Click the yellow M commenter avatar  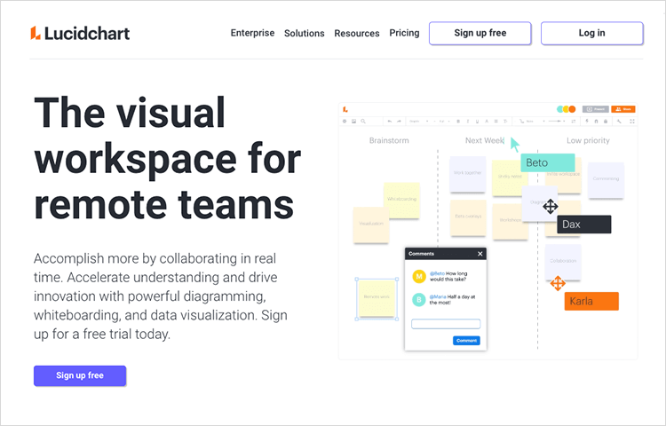pos(419,277)
